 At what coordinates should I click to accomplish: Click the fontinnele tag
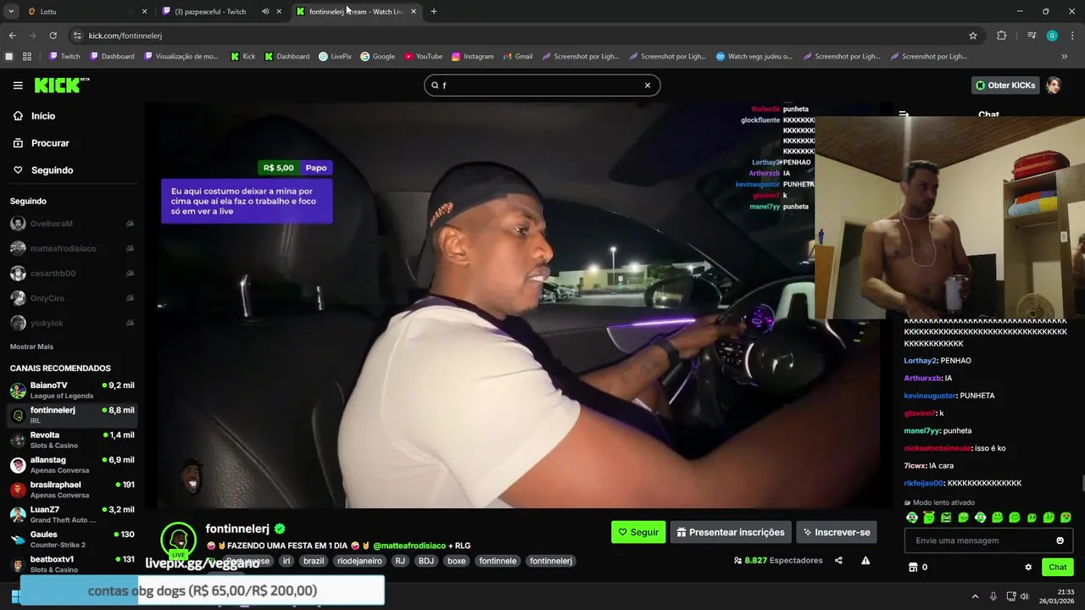(x=498, y=561)
